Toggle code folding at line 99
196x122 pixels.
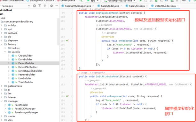point(72,13)
